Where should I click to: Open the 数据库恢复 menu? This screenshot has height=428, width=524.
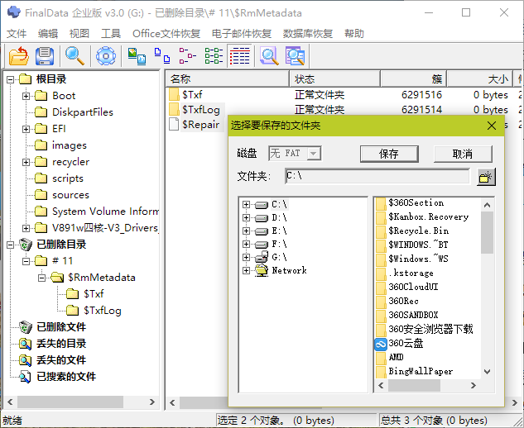(x=308, y=34)
